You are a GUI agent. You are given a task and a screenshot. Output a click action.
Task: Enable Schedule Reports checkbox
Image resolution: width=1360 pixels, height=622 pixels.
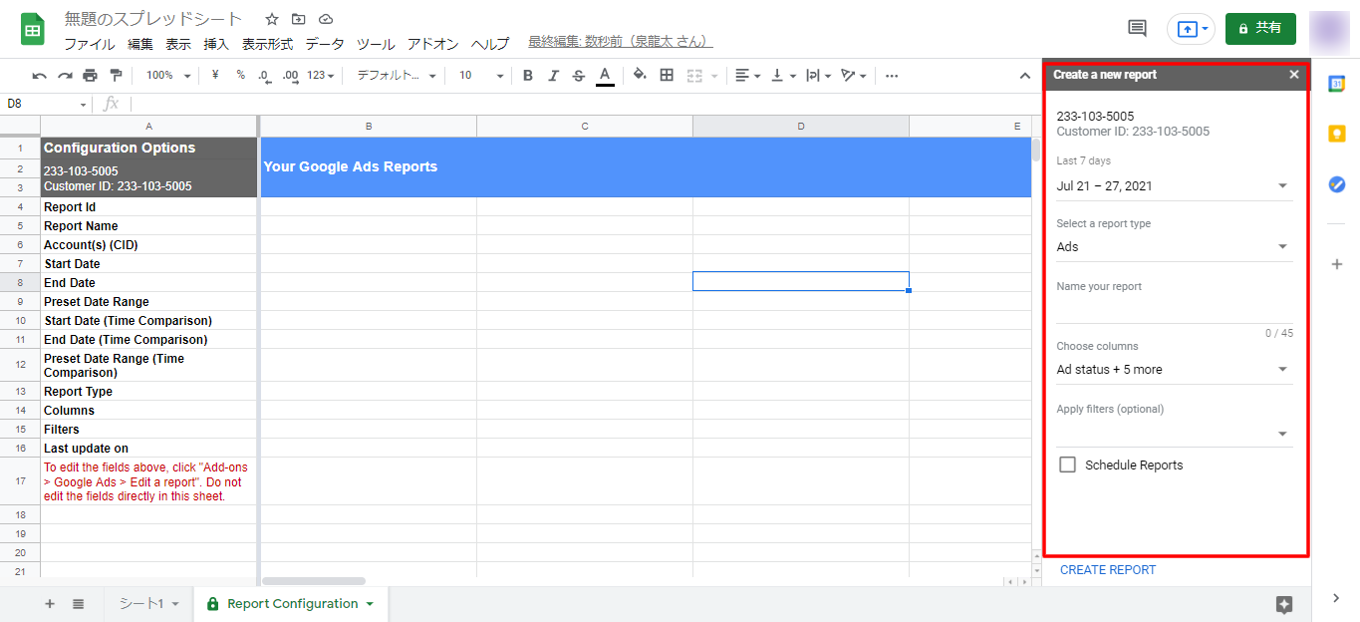(1068, 465)
